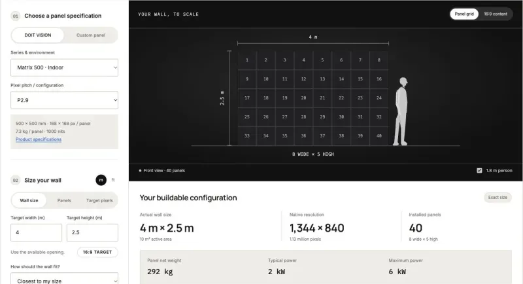Open the Product specifications link
The height and width of the screenshot is (284, 523).
point(39,139)
